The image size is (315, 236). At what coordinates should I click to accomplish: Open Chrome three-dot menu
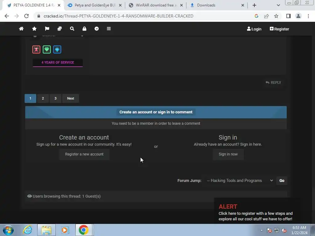click(x=308, y=16)
